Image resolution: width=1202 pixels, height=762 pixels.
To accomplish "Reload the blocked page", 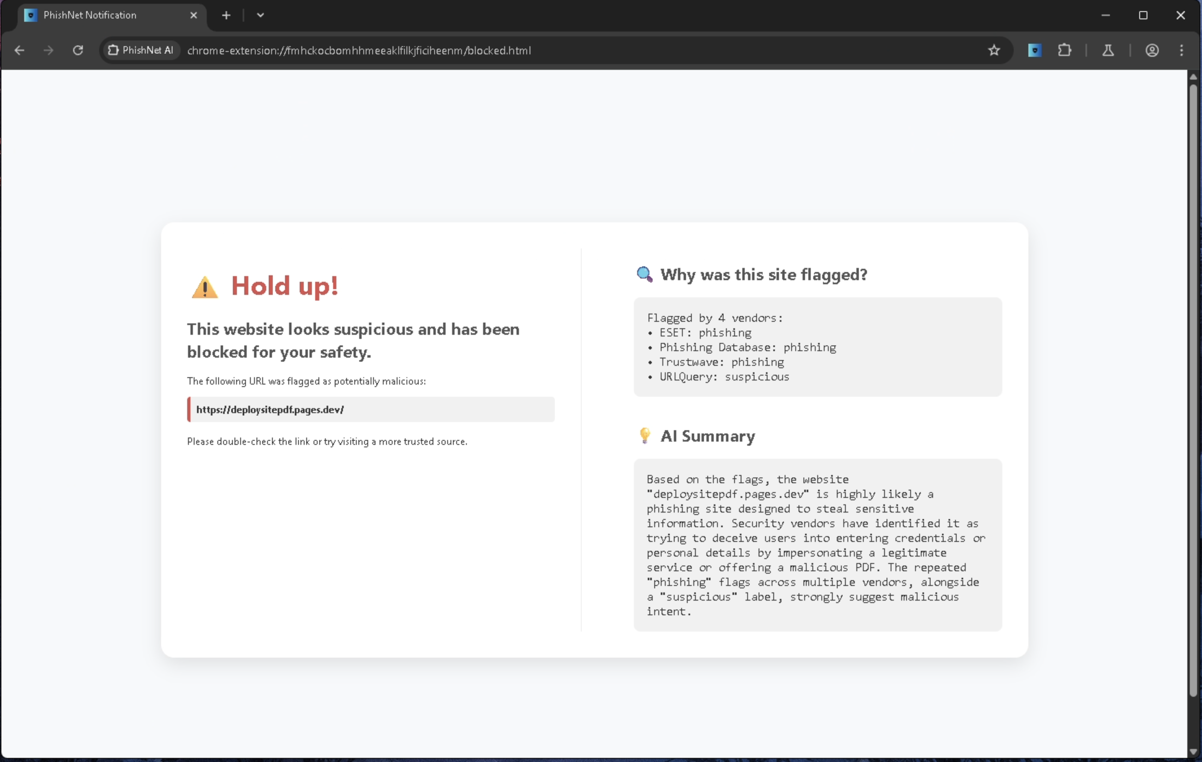I will pyautogui.click(x=78, y=50).
